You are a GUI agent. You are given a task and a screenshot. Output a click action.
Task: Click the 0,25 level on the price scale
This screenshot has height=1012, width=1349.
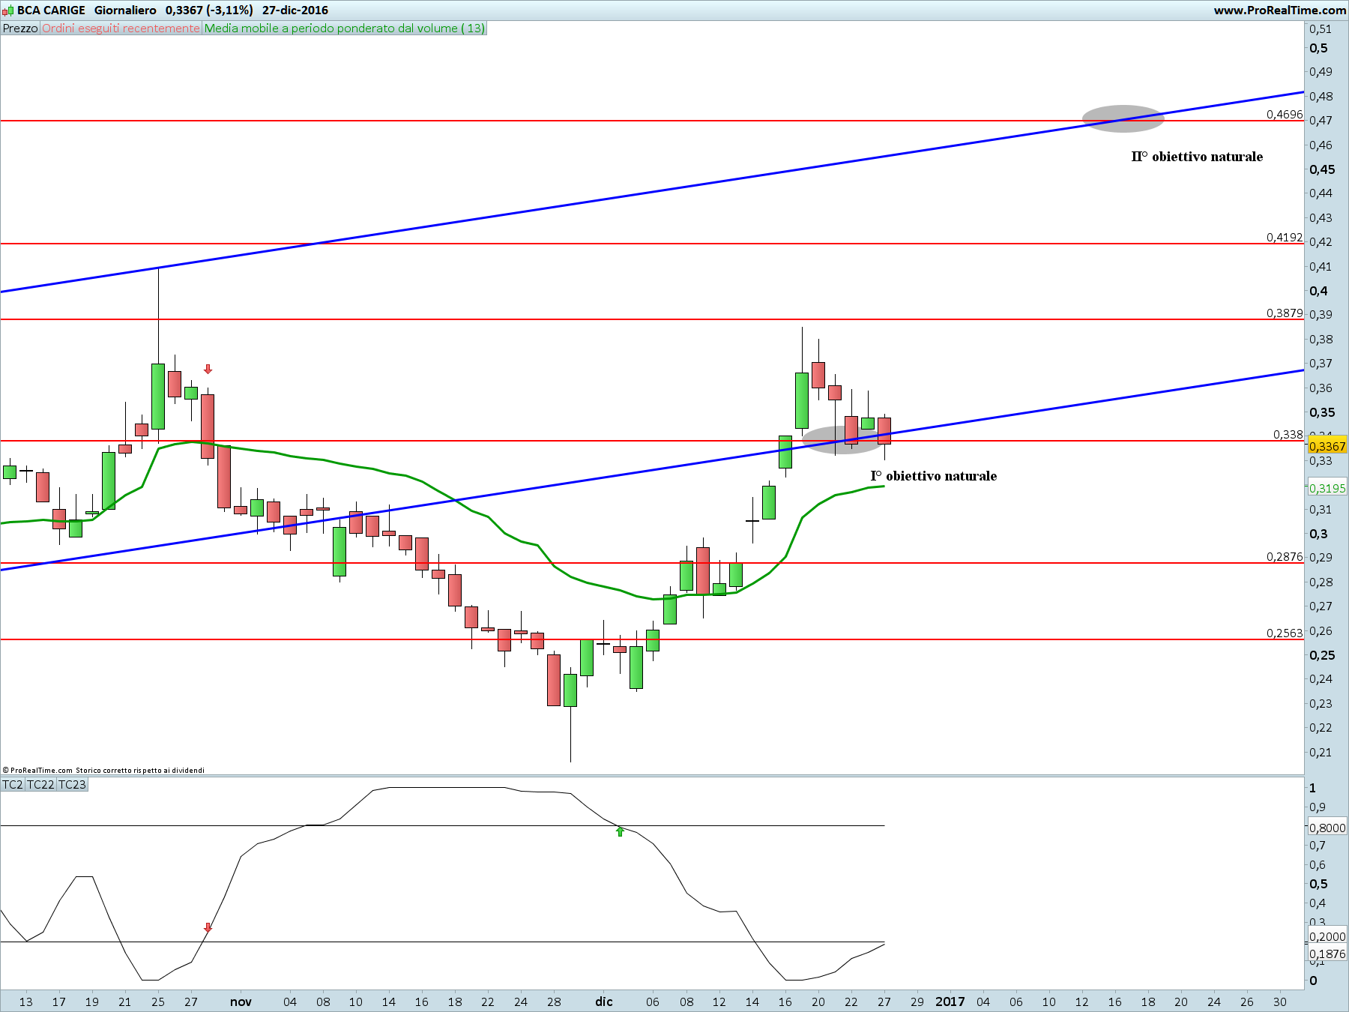(1322, 655)
